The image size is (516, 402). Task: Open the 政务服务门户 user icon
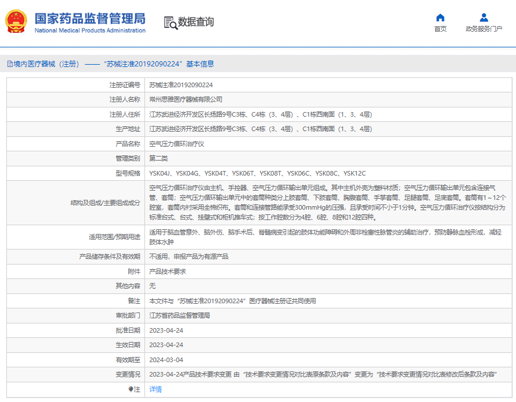coord(484,17)
